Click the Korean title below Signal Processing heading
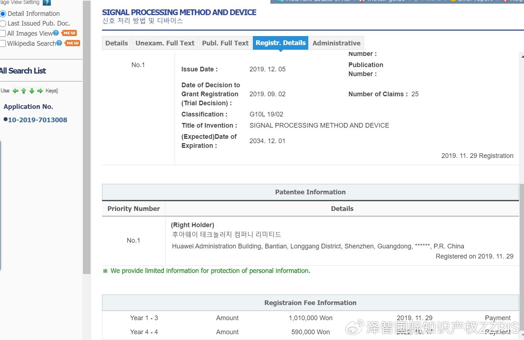524x340 pixels. pos(142,21)
